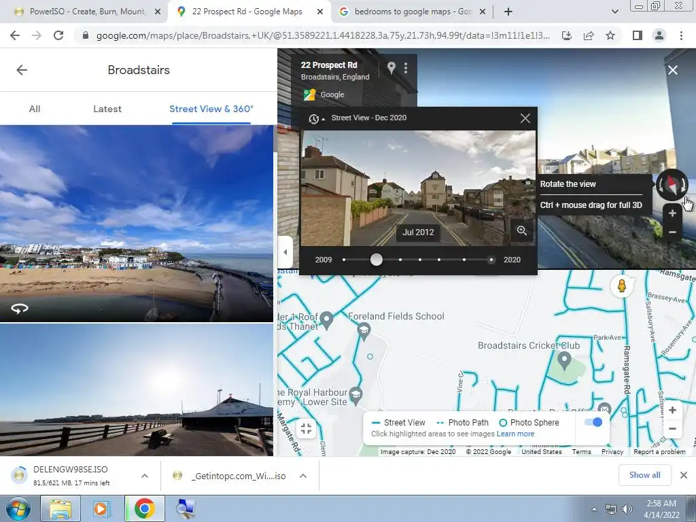Viewport: 696px width, 522px height.
Task: Expand options for DELENGW98SE.ISO download
Action: (145, 476)
